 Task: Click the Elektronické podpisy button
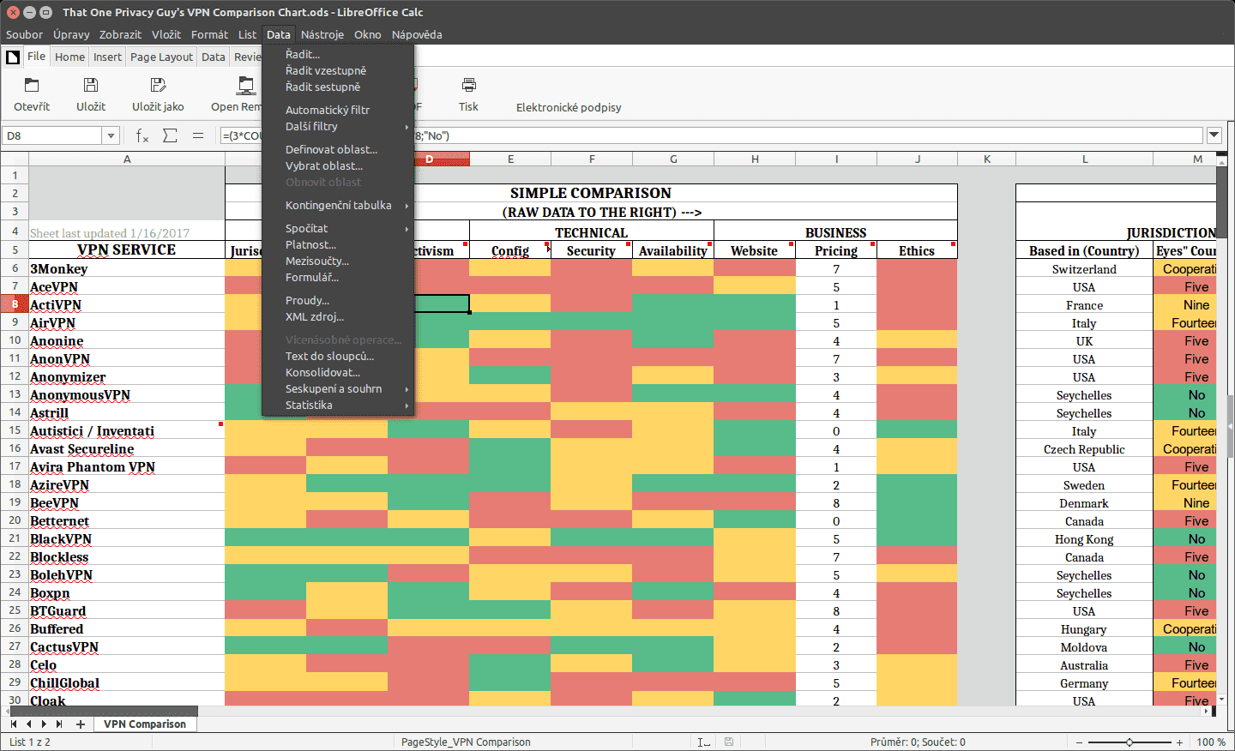tap(569, 108)
